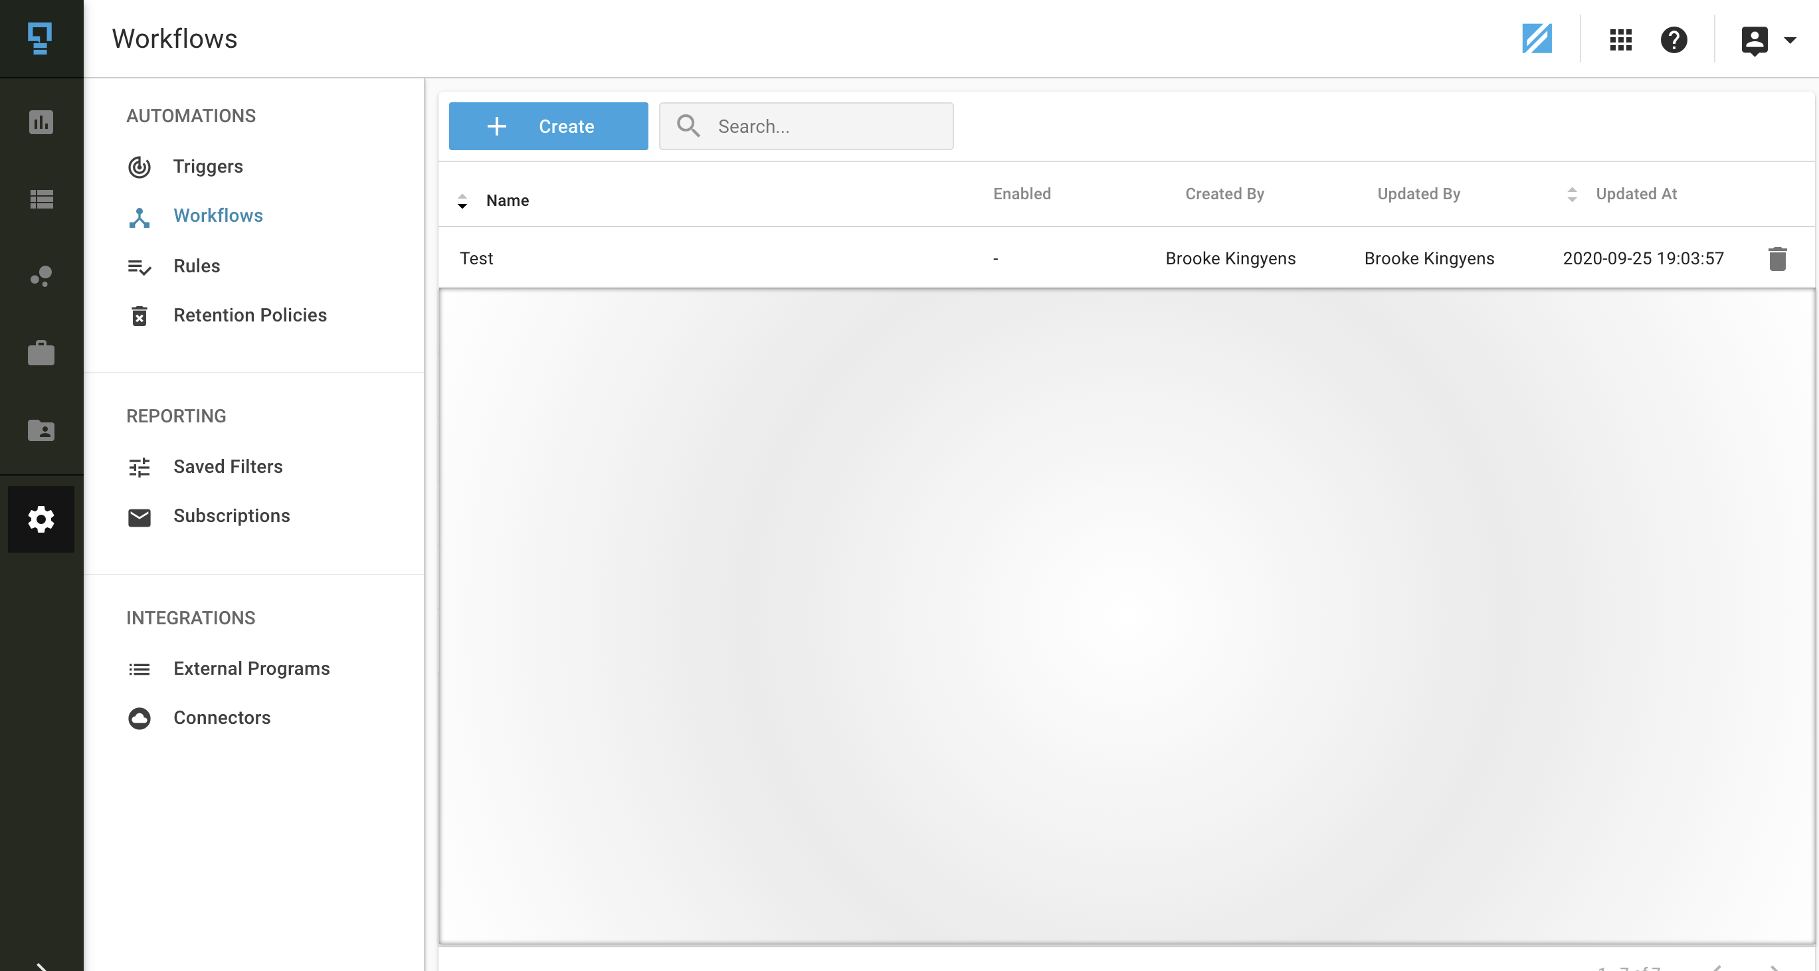Open the dashboard chart icon in sidebar

(x=41, y=122)
